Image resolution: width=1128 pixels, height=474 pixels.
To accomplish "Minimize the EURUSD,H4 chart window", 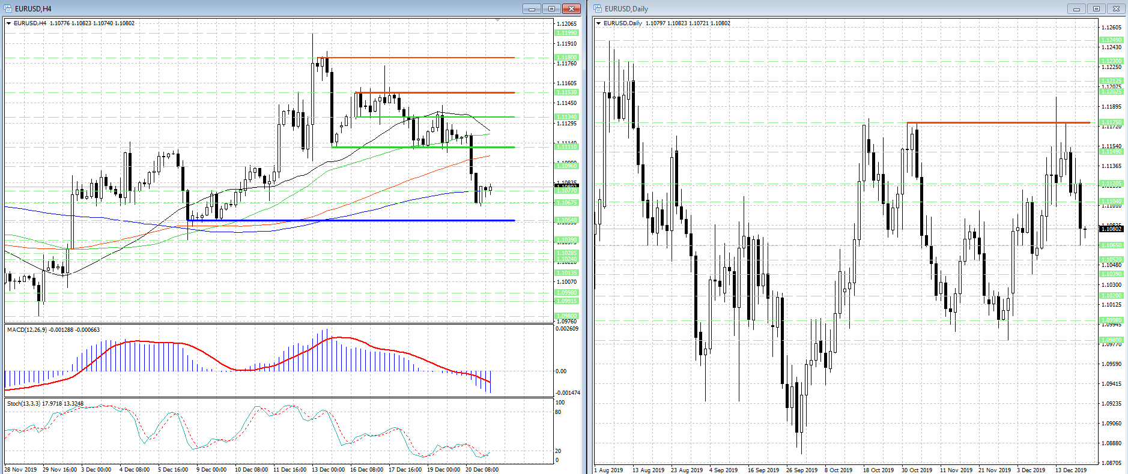I will tap(532, 8).
